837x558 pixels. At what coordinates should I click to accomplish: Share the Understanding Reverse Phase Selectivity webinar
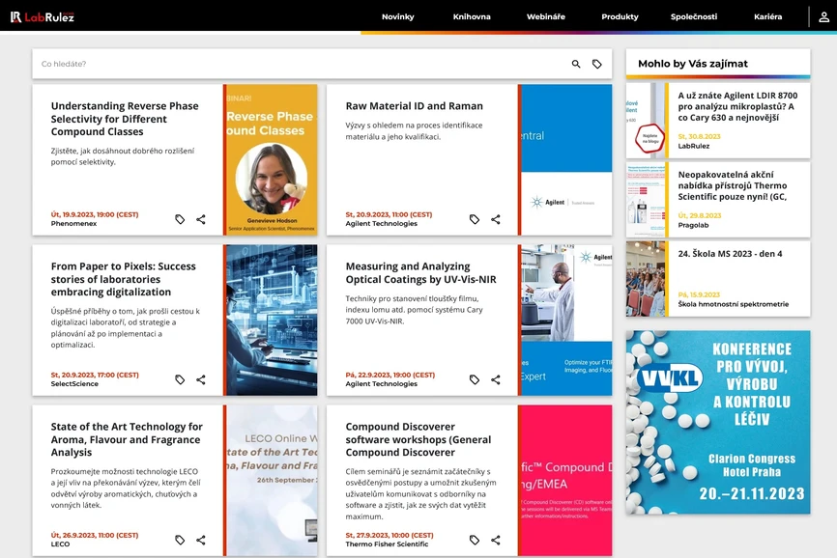(x=201, y=219)
